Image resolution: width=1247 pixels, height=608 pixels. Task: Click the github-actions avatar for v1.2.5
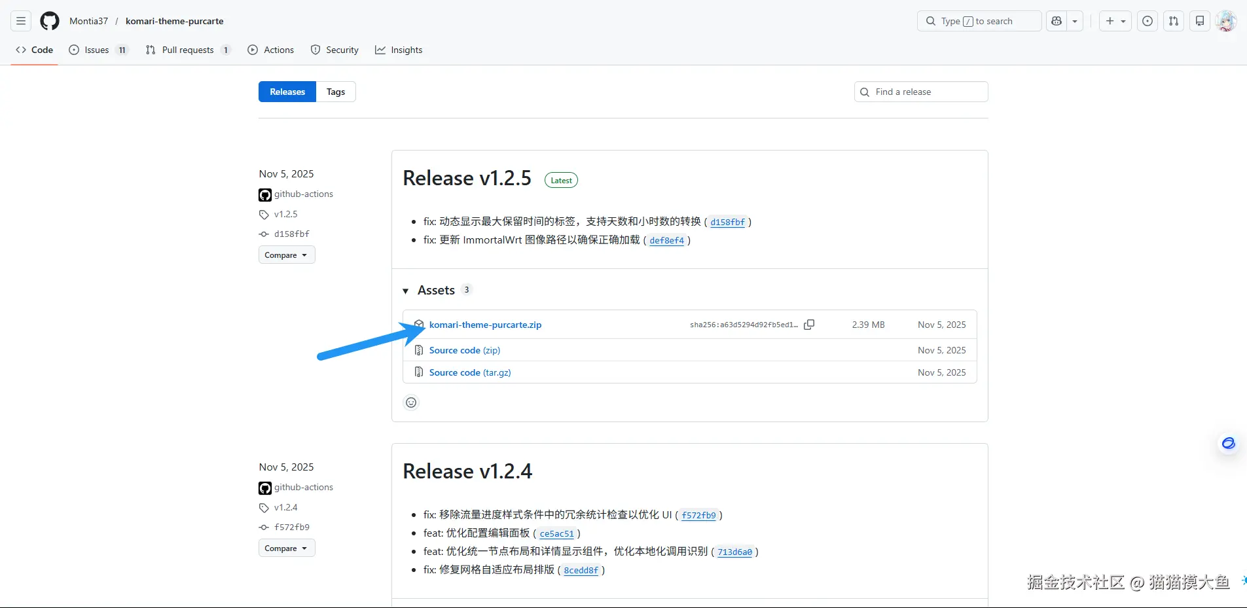pos(265,194)
